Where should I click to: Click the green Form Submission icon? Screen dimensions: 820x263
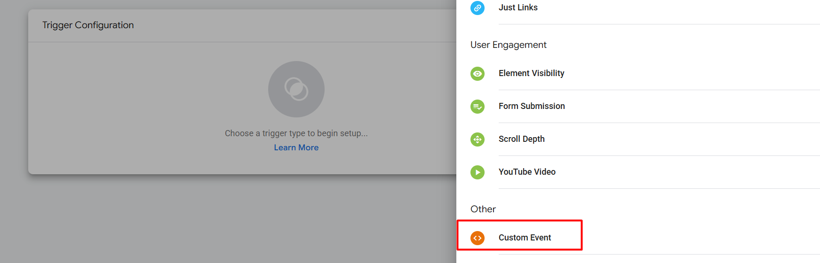pyautogui.click(x=477, y=107)
